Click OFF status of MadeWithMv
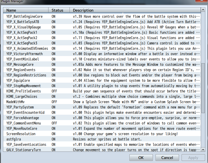The width and height of the screenshot is (208, 163). pyautogui.click(x=54, y=102)
